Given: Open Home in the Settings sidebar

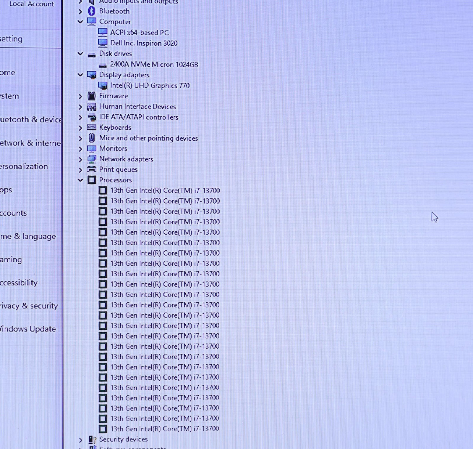Looking at the screenshot, I should pyautogui.click(x=8, y=73).
